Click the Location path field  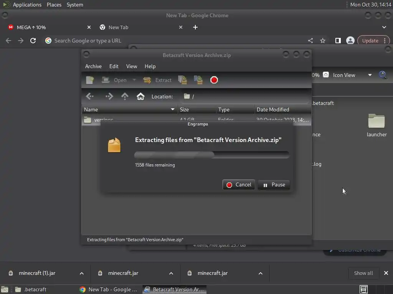click(245, 96)
